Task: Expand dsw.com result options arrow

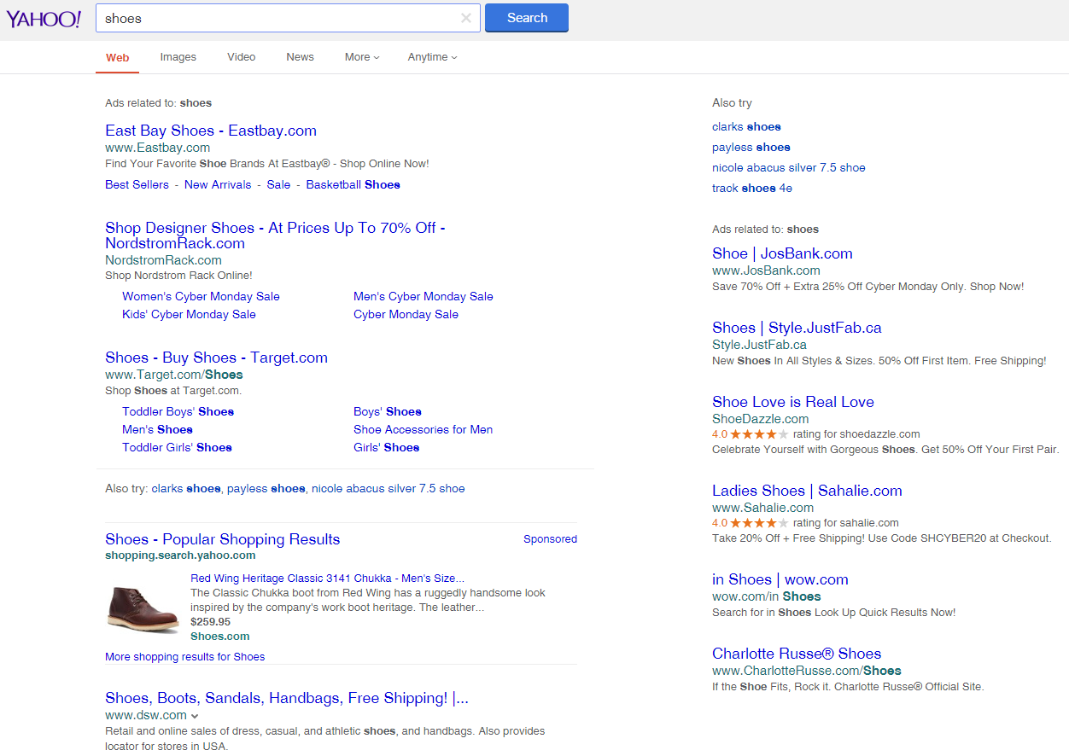Action: point(195,716)
